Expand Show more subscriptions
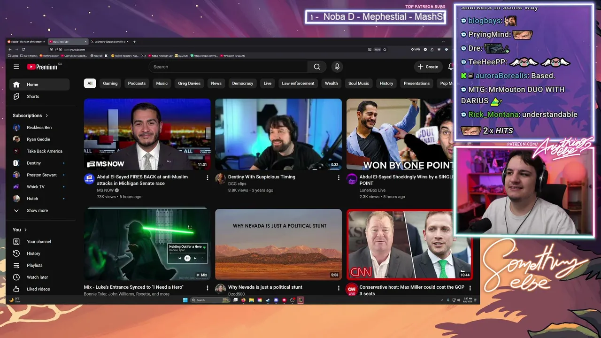 click(39, 211)
